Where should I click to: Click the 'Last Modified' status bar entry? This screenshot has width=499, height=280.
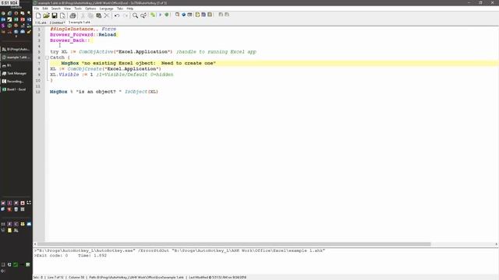[218, 278]
